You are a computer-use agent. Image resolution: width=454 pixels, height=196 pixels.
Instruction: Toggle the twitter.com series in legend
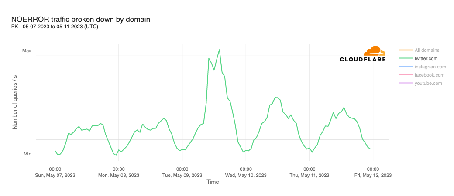coord(426,58)
